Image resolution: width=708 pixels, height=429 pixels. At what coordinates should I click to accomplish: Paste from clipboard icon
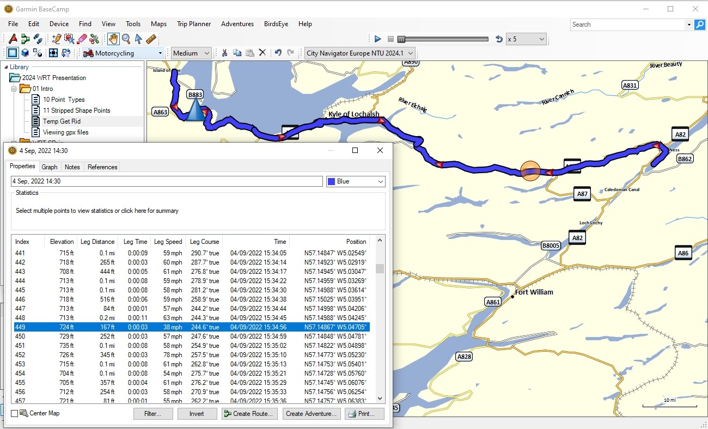pyautogui.click(x=249, y=53)
